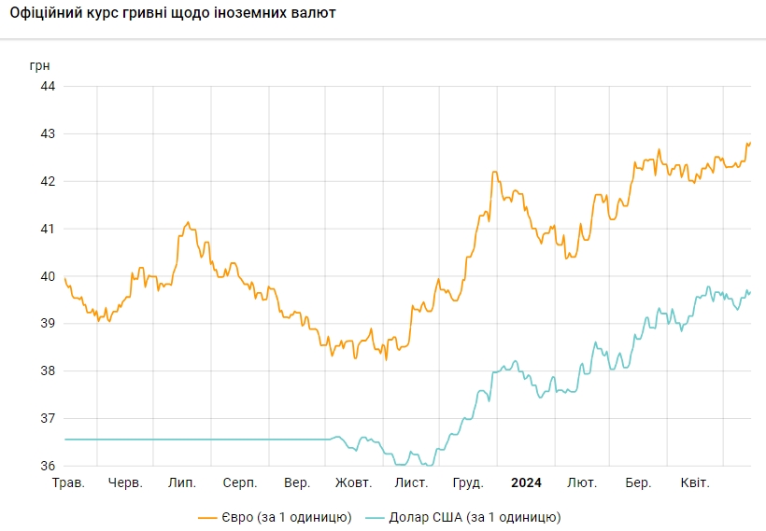Screen dimensions: 766x531
Task: Click the teal Долар США legend line marker
Action: [375, 517]
